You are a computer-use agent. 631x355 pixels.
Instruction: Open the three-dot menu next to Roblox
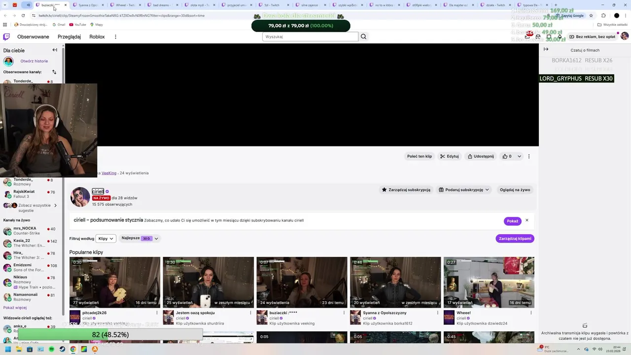pos(115,36)
